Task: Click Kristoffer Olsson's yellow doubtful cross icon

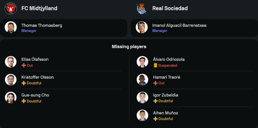Action: tap(24, 83)
